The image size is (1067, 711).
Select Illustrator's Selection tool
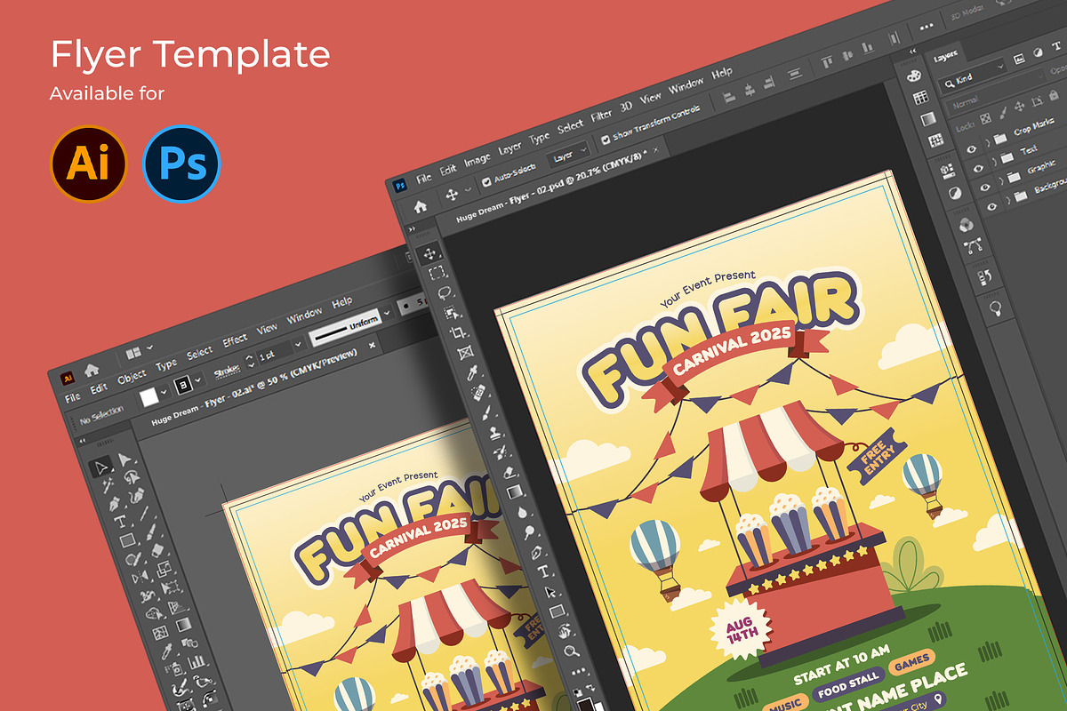[101, 467]
